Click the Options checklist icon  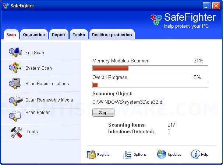pos(128,155)
